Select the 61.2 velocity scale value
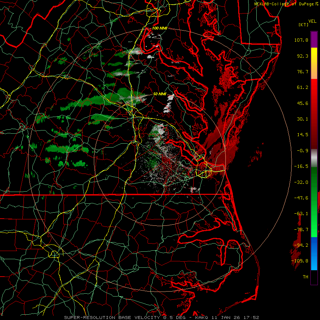This screenshot has height=320, width=320. pyautogui.click(x=303, y=87)
